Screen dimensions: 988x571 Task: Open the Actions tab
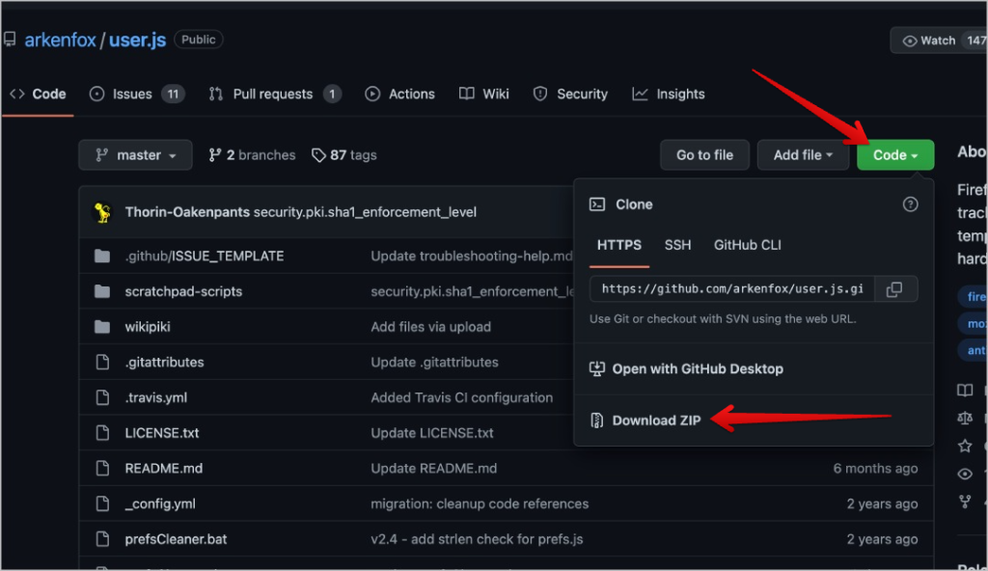[399, 94]
